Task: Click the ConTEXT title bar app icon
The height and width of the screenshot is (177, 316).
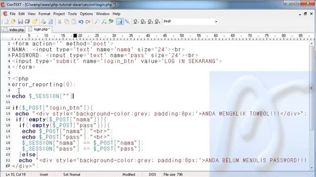Action: click(2, 4)
